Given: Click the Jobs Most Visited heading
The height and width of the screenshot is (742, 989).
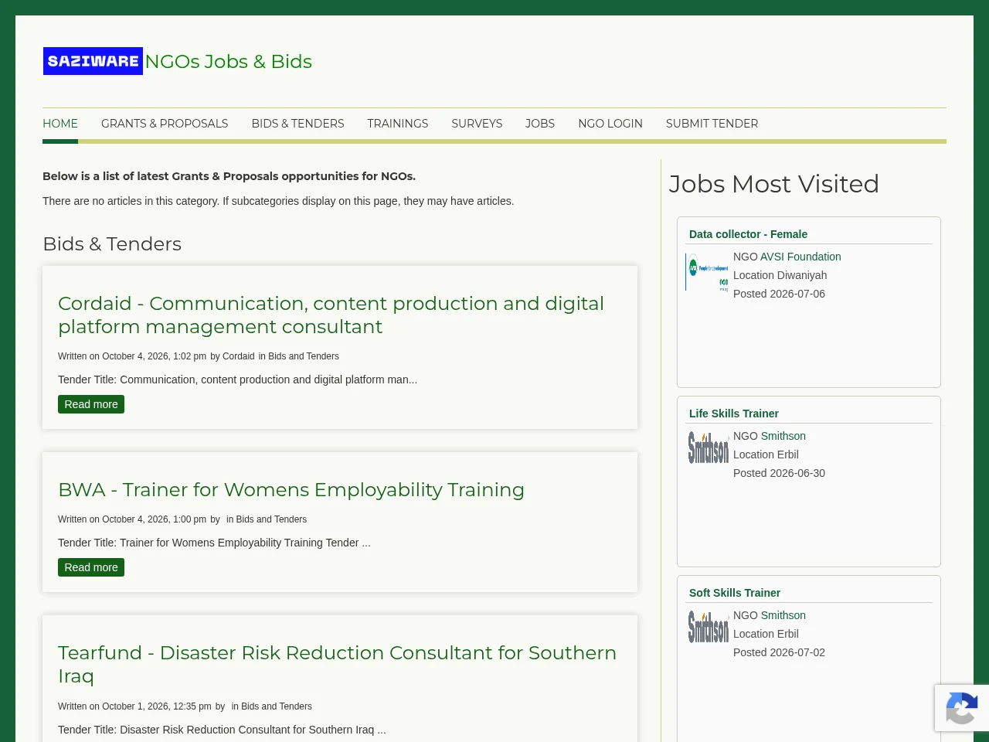Looking at the screenshot, I should coord(774,184).
